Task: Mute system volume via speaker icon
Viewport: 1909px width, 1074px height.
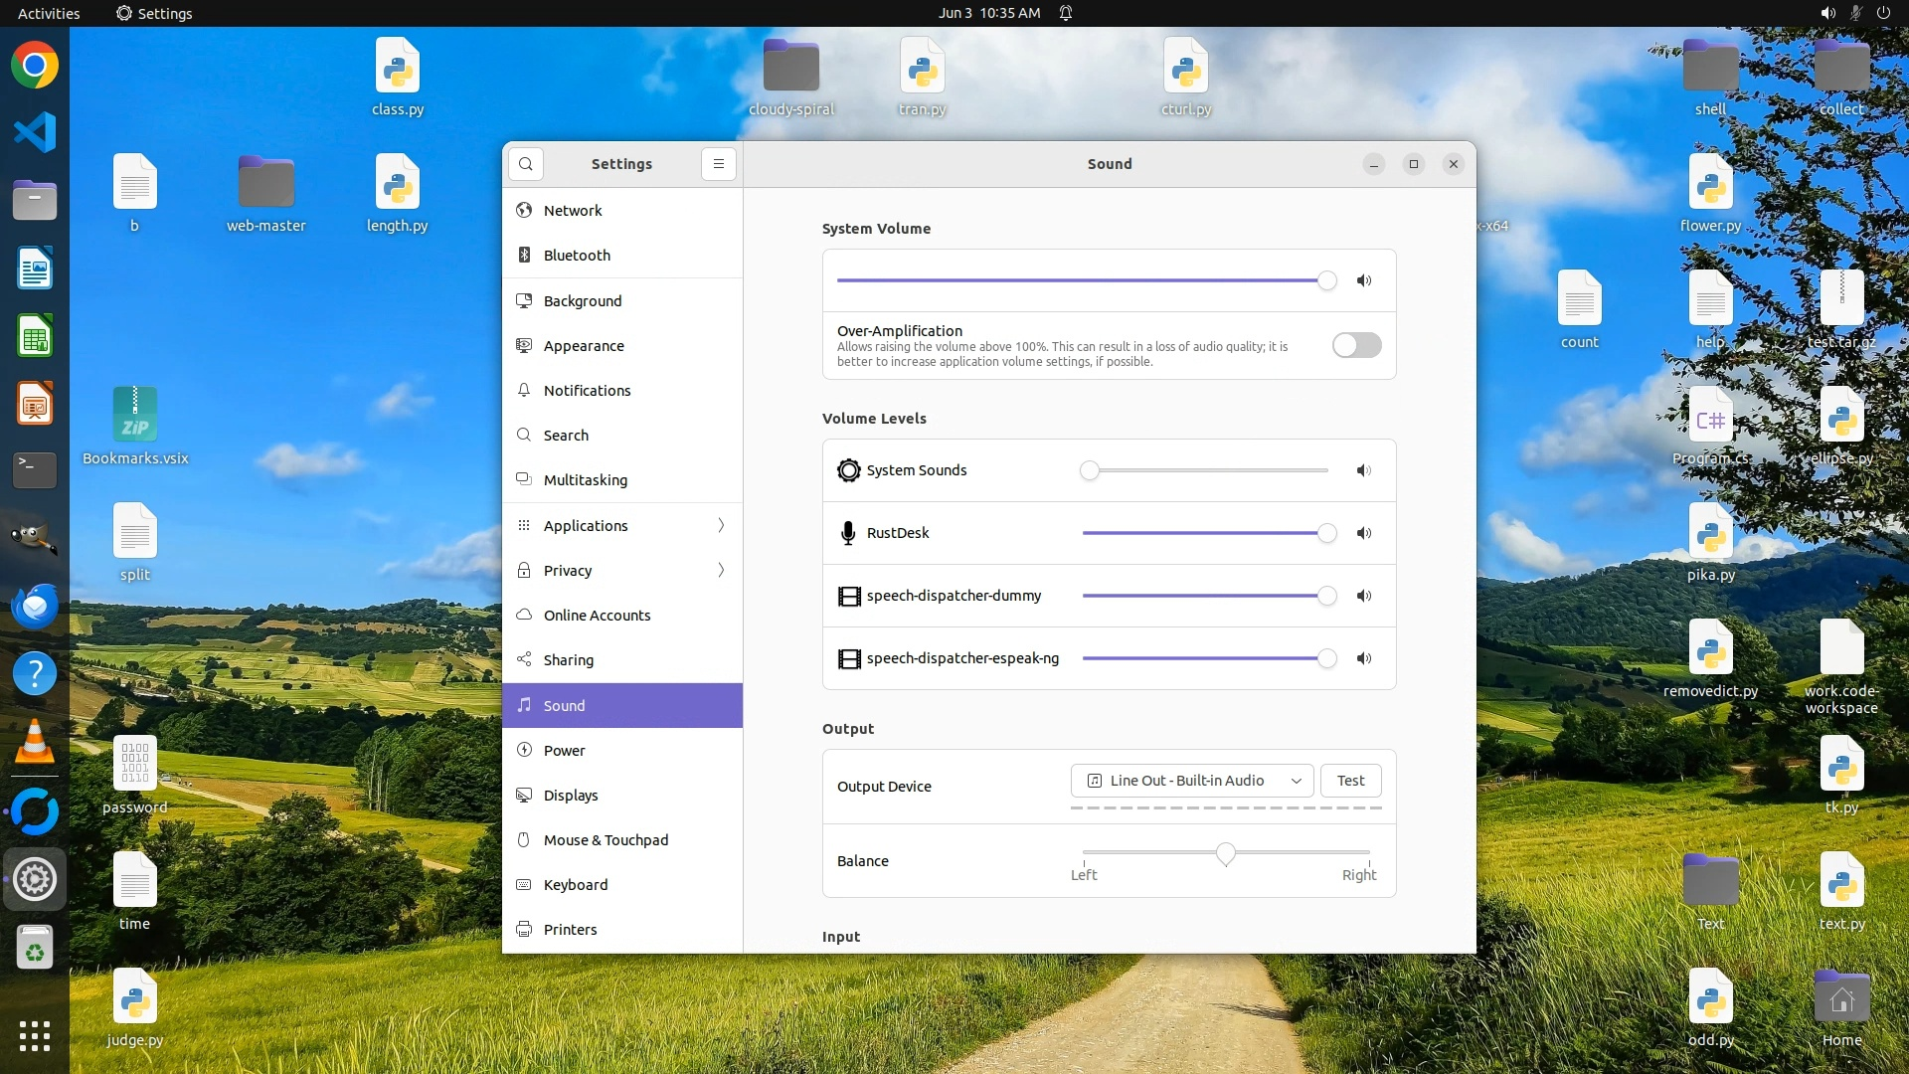Action: (1364, 280)
